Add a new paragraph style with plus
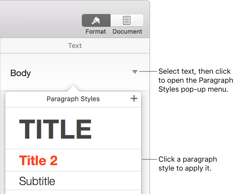 (x=134, y=99)
